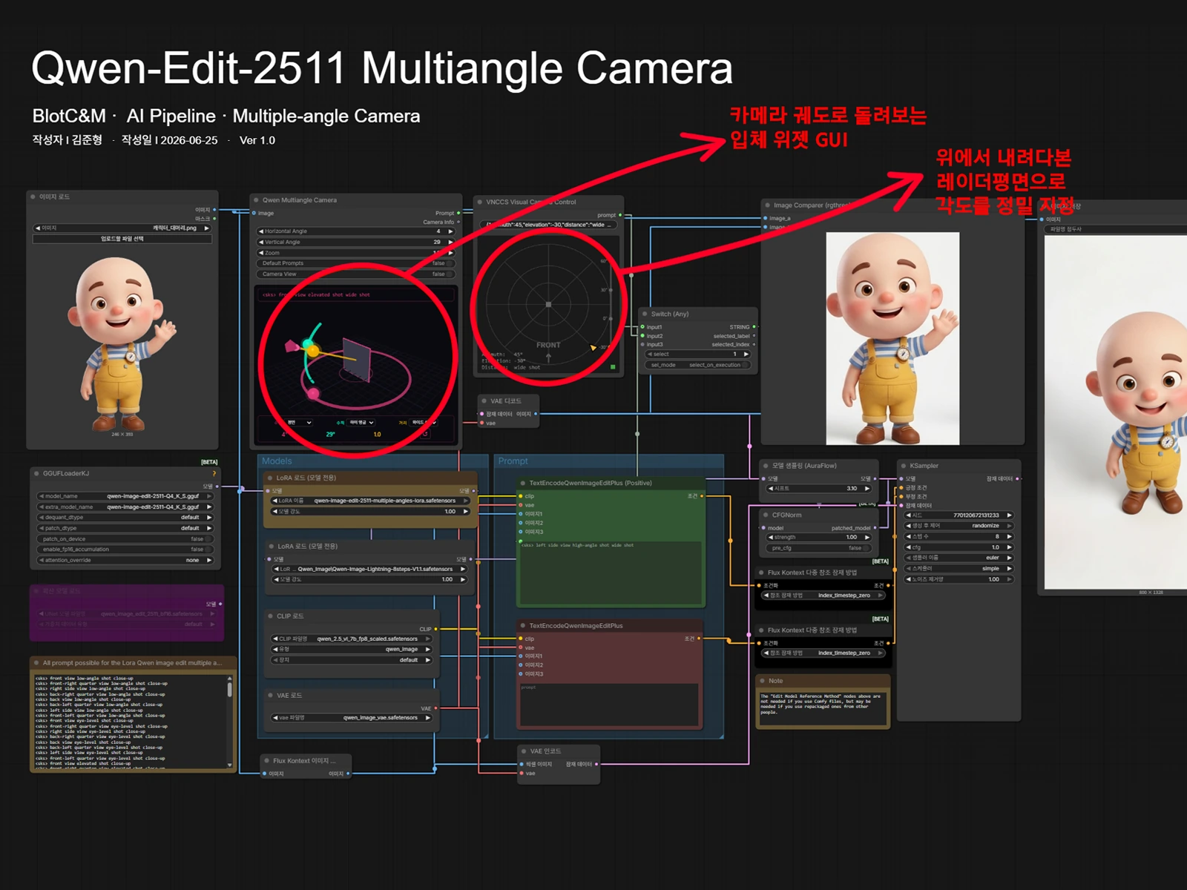Image resolution: width=1187 pixels, height=890 pixels.
Task: Click the prompt list scrollbar thumb
Action: click(x=230, y=689)
